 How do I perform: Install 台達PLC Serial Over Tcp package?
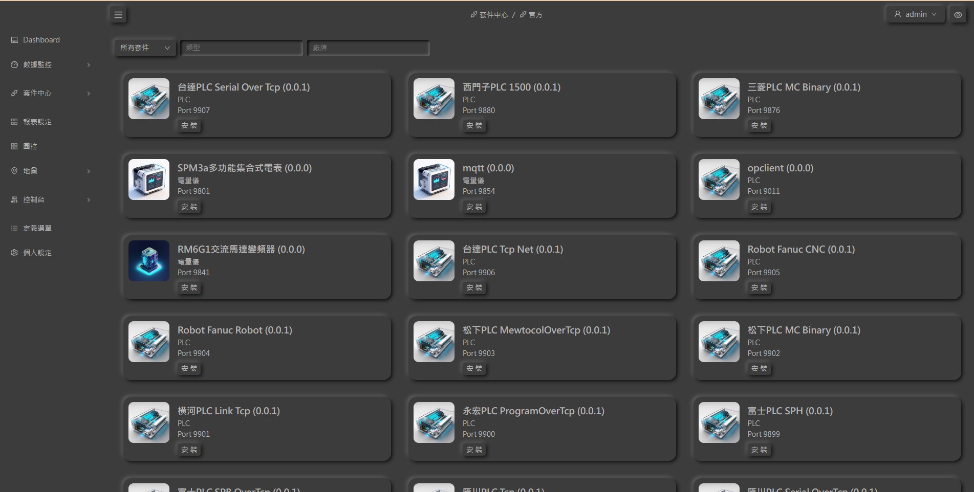click(x=189, y=126)
